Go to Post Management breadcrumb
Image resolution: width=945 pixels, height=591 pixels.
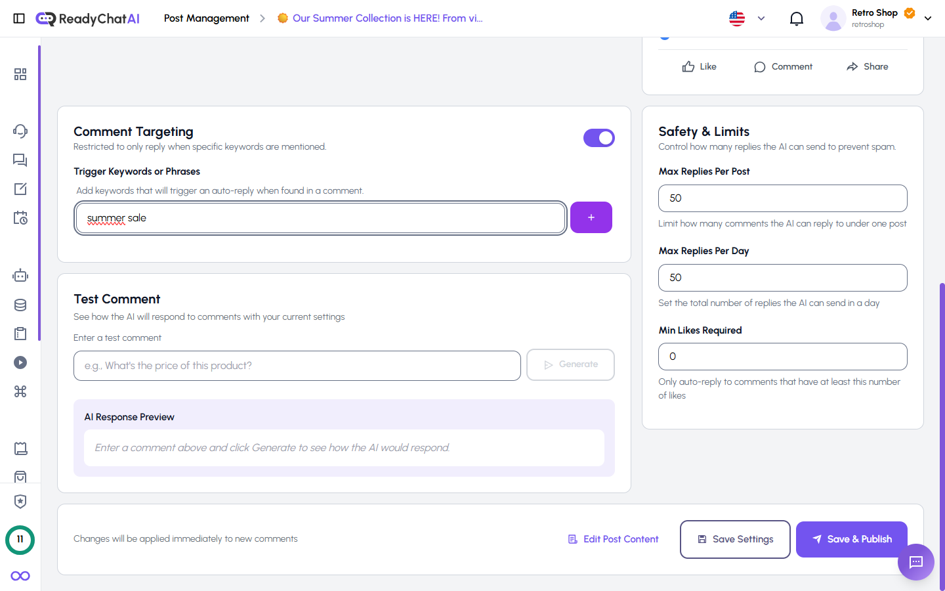coord(206,18)
